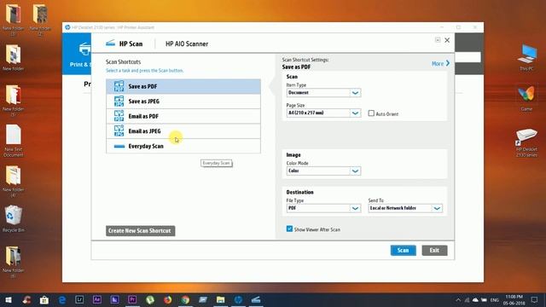Click the HP AIO Scanner title text
Screen dimensions: 546x307
[x=187, y=43]
